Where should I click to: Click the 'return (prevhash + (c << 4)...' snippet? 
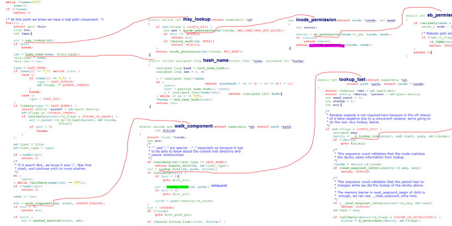pos(249,84)
